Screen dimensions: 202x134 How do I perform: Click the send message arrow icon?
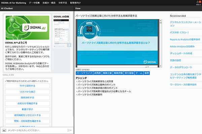[x=69, y=130]
